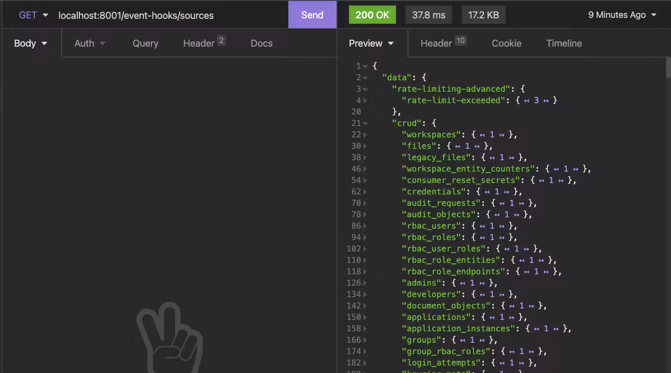Switch to the Query tab
Screen dimensions: 671x373
pyautogui.click(x=145, y=43)
